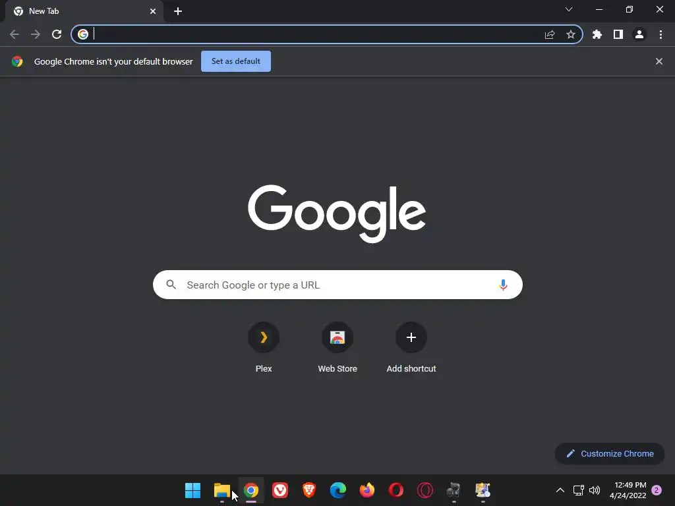Viewport: 675px width, 506px height.
Task: Dismiss the default browser infobar
Action: 659,61
